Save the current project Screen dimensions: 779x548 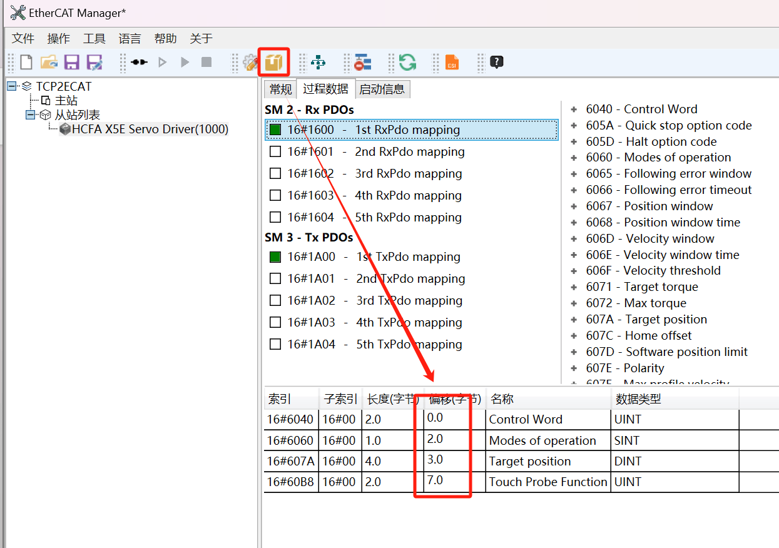tap(72, 62)
